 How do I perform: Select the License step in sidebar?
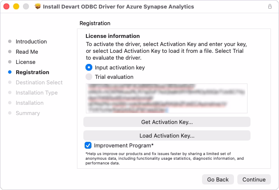point(26,62)
